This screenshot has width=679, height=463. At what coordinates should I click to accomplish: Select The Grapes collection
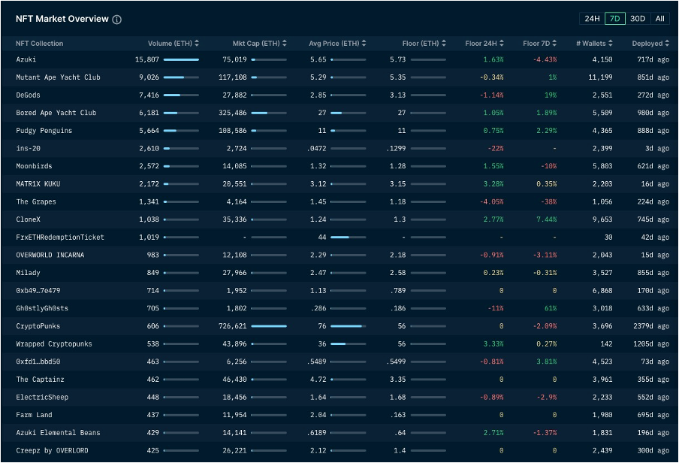coord(36,201)
